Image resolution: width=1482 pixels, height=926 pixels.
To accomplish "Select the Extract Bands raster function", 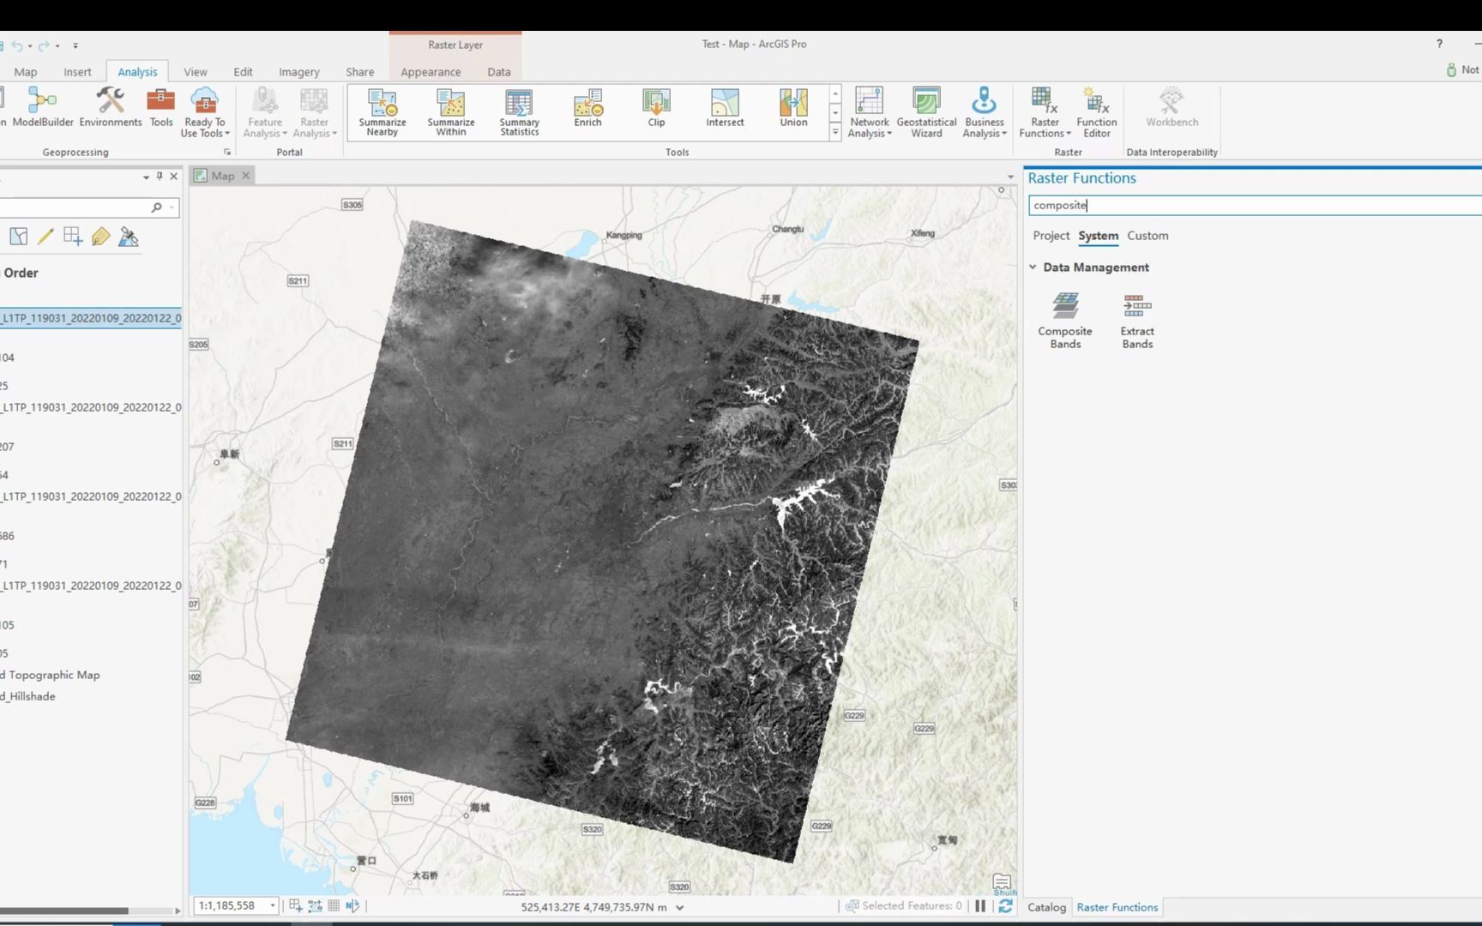I will coord(1136,317).
